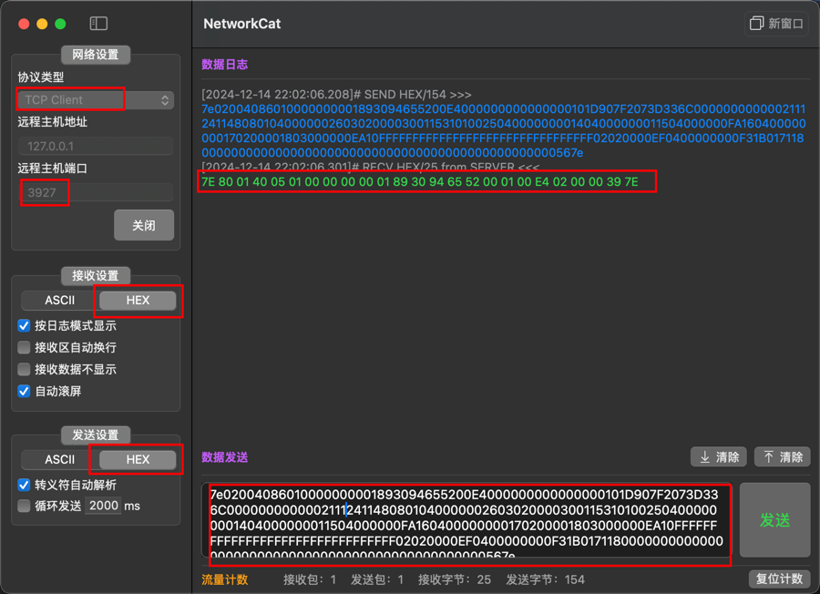The height and width of the screenshot is (594, 820).
Task: Click the 接收包: 1 counter
Action: point(310,579)
